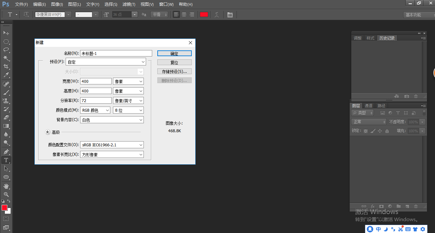Swap foreground and background colors
The image size is (435, 233).
click(9, 201)
